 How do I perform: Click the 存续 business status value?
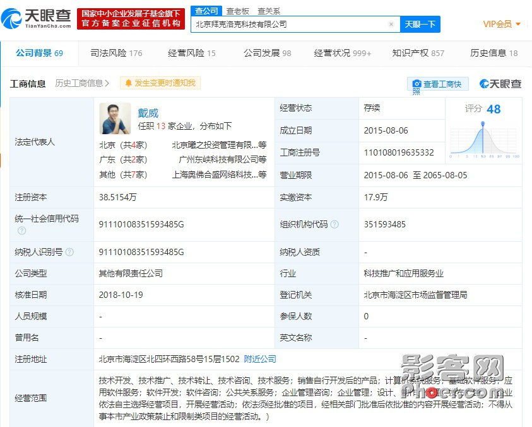(372, 108)
